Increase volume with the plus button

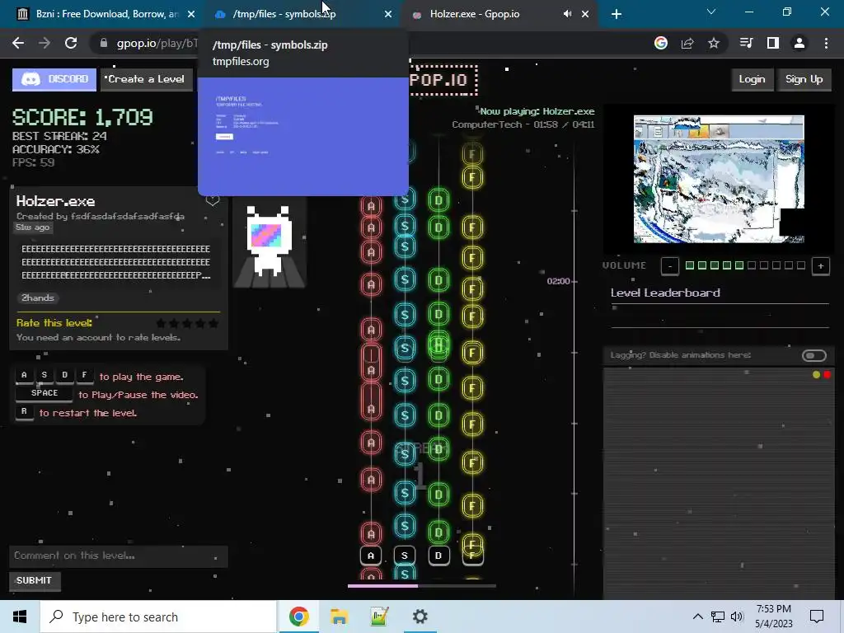820,265
